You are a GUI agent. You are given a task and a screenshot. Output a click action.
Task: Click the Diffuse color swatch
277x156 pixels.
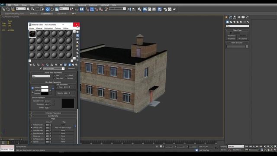pos(45,91)
